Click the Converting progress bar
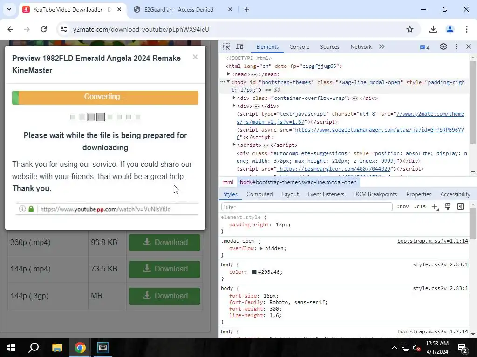The height and width of the screenshot is (357, 477). (105, 97)
